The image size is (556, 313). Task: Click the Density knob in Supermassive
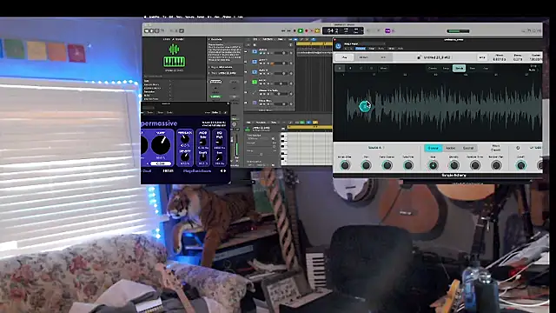click(185, 156)
